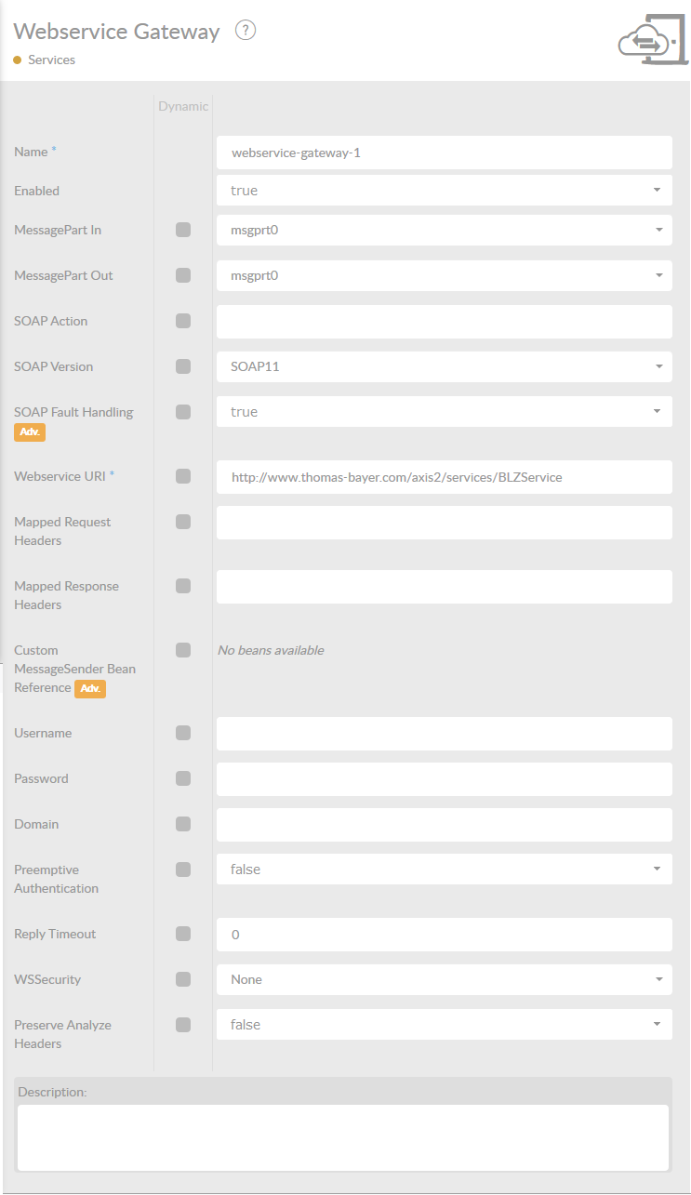Viewport: 691px width, 1195px height.
Task: Click the Adv. badge under SOAP Fault Handling
Action: pos(30,432)
